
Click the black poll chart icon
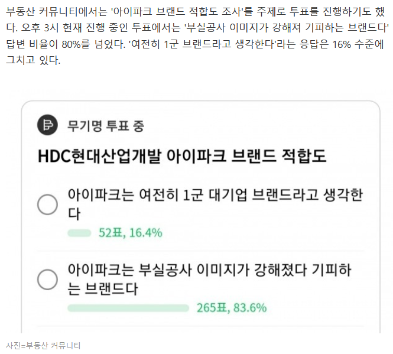[x=47, y=125]
